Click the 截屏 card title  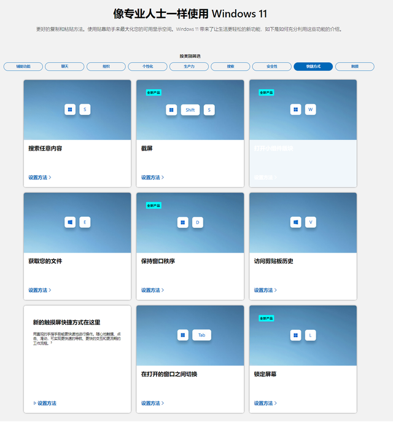tap(147, 149)
